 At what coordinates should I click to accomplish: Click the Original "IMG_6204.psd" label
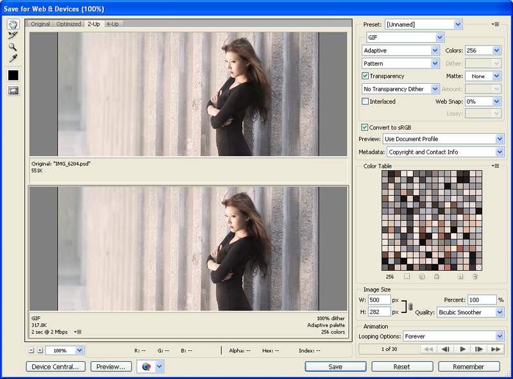61,164
